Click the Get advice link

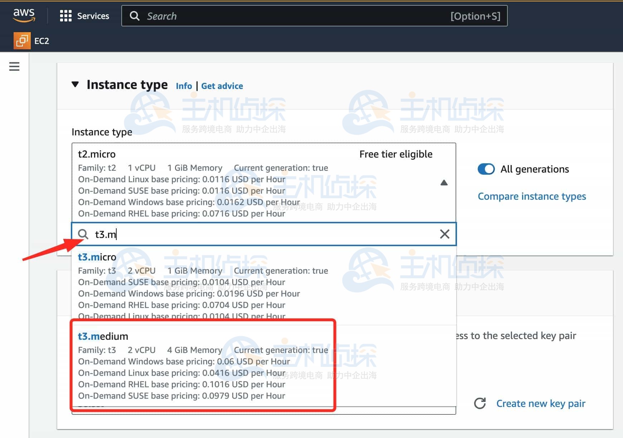(222, 86)
